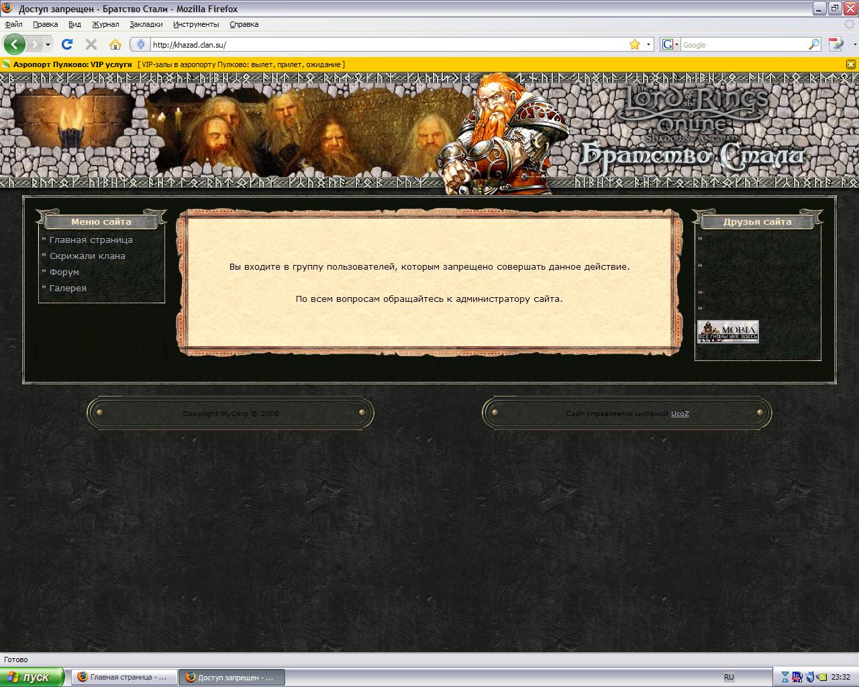Open the Инструменты menu
This screenshot has width=859, height=687.
click(196, 24)
